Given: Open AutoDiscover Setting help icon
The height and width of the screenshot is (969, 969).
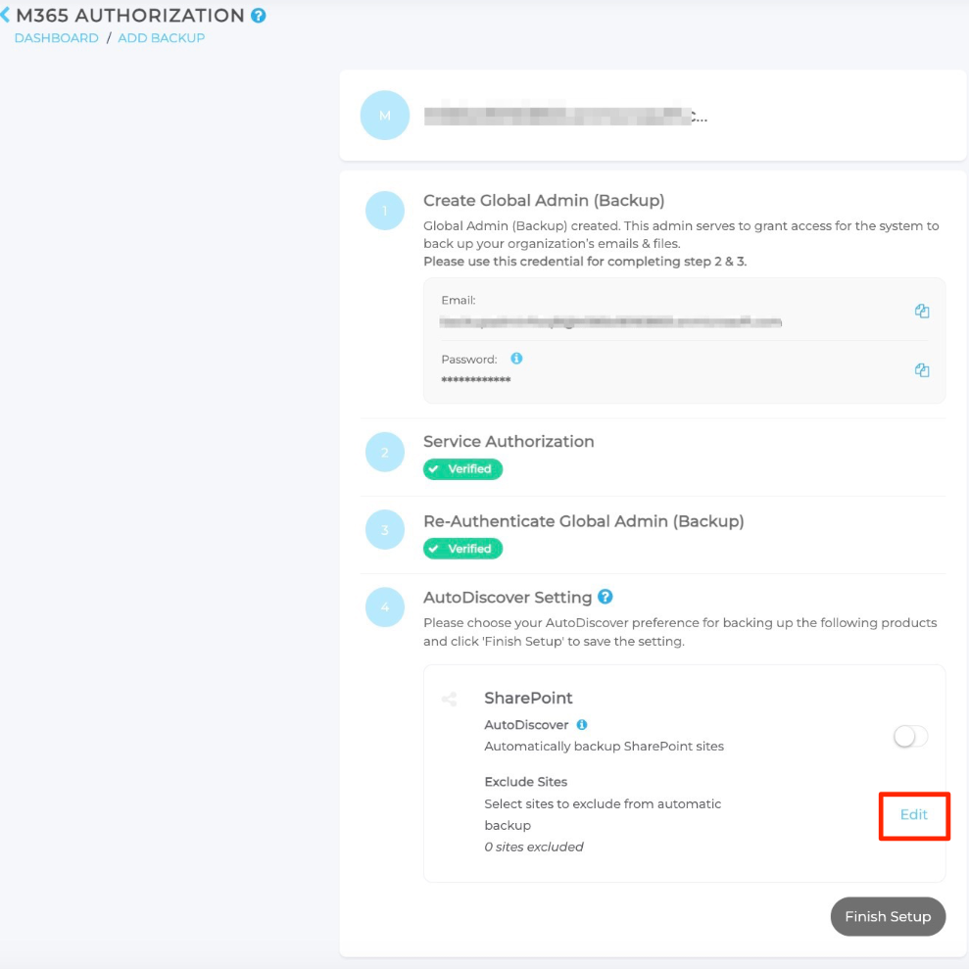Looking at the screenshot, I should tap(606, 597).
